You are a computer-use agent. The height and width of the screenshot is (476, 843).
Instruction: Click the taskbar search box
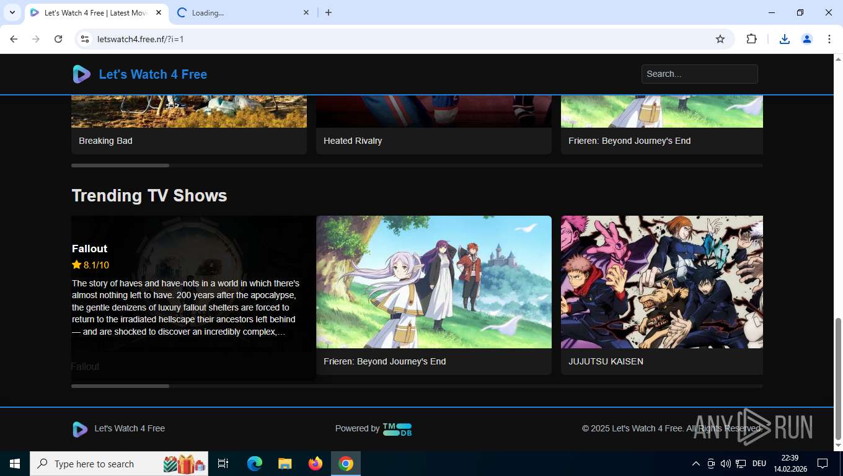[x=119, y=464]
